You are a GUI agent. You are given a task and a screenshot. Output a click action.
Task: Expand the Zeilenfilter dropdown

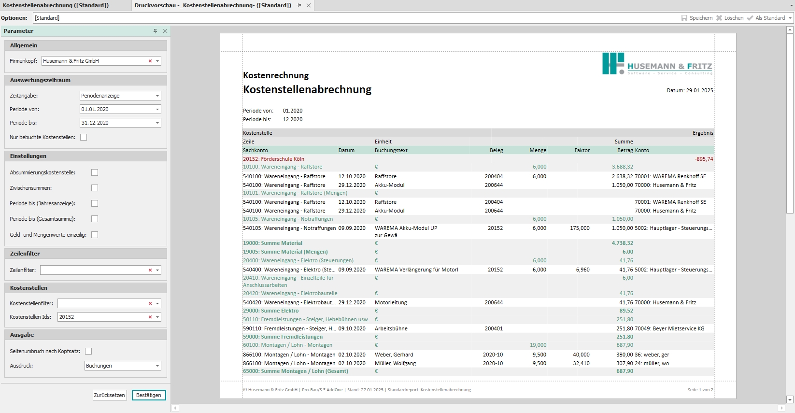157,270
